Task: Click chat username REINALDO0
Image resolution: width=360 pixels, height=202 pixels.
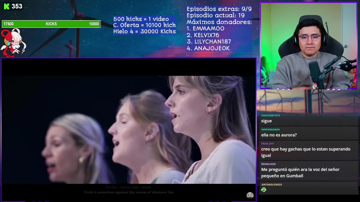Action: click(268, 164)
